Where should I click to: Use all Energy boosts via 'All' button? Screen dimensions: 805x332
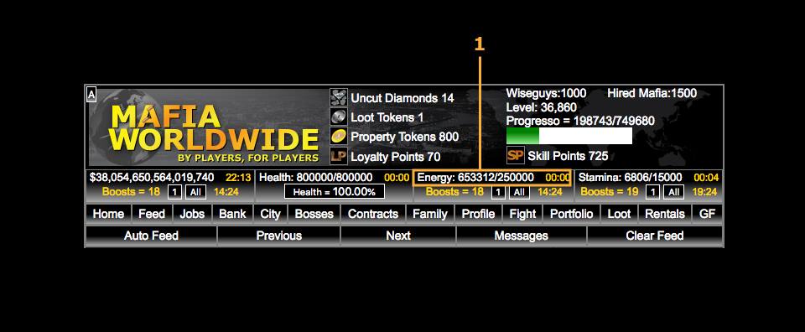[x=519, y=193]
